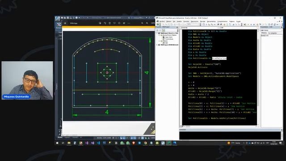286x161 pixels.
Task: Click the View Microsoft Excel icon in VBA toolbar
Action: 158,25
